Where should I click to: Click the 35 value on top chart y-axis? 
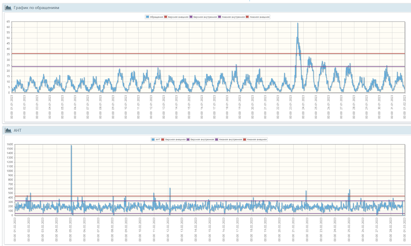[8, 54]
